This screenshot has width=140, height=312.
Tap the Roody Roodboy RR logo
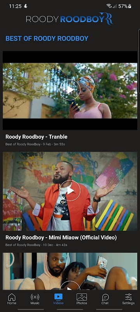click(x=70, y=19)
